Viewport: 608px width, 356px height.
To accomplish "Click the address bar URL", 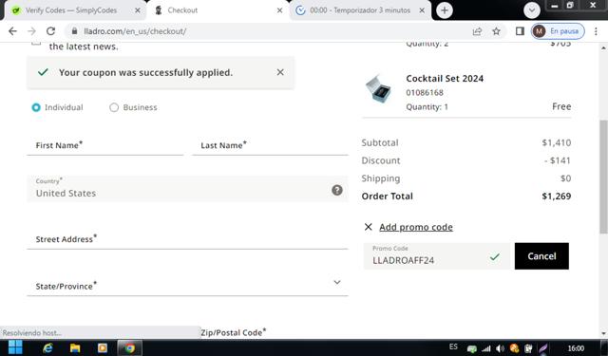I will coord(135,31).
